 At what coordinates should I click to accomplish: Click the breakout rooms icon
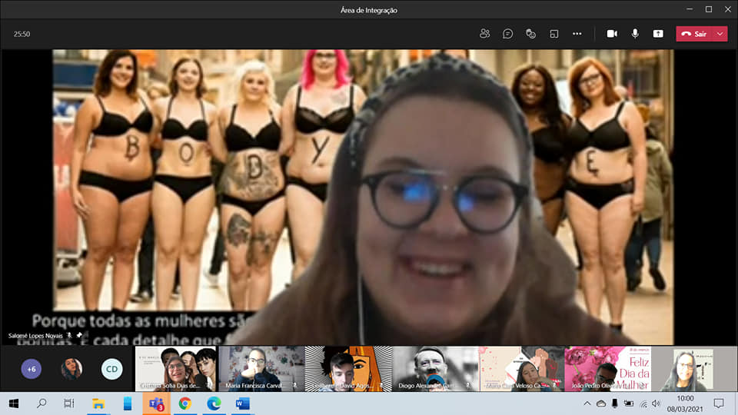(553, 34)
